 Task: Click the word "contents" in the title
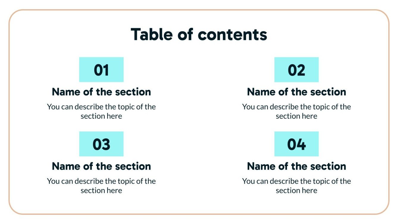[232, 35]
